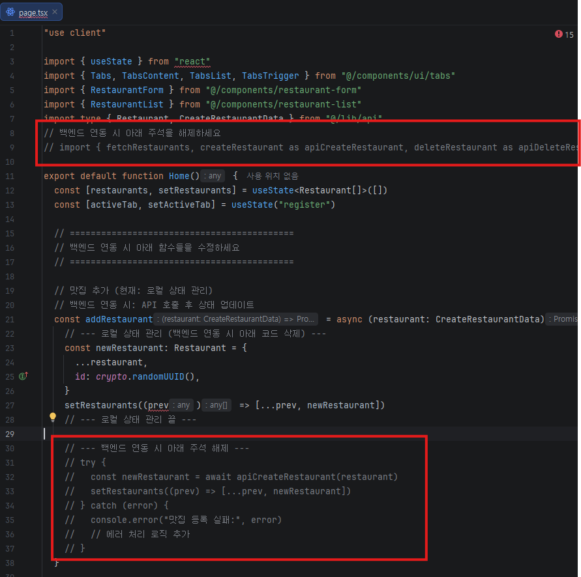Click the underlined prev parameter on line 27
The width and height of the screenshot is (581, 577).
point(158,406)
